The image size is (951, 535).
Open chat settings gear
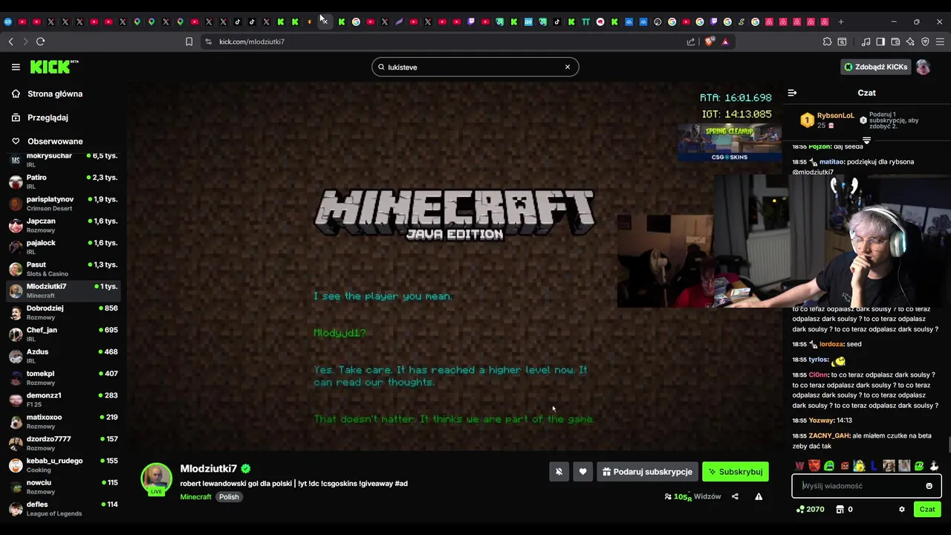[x=902, y=510]
